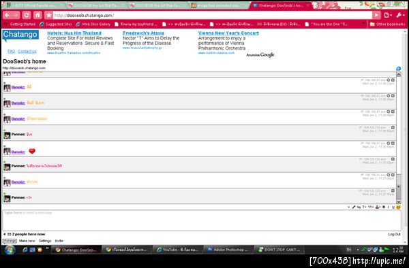Click the Invite link
The width and height of the screenshot is (409, 268).
pos(59,241)
